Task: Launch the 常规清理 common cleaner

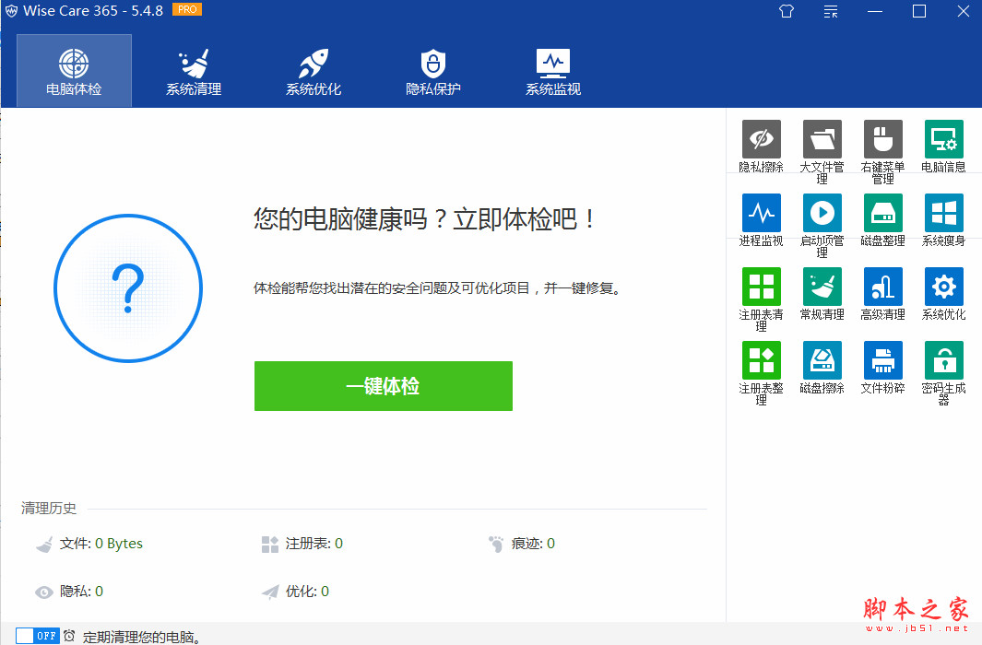Action: coord(822,293)
